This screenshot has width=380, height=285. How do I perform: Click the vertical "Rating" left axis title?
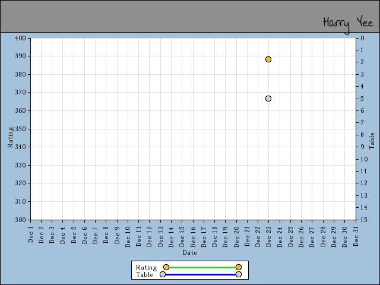(11, 137)
